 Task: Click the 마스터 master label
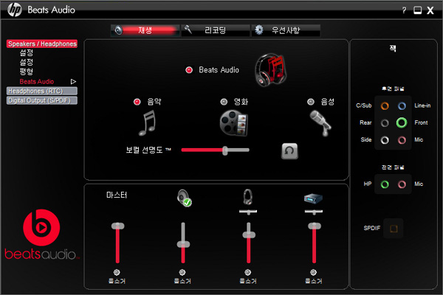(117, 195)
